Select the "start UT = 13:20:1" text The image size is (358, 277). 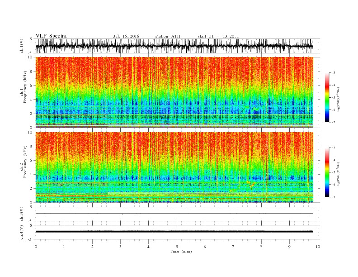click(x=218, y=36)
